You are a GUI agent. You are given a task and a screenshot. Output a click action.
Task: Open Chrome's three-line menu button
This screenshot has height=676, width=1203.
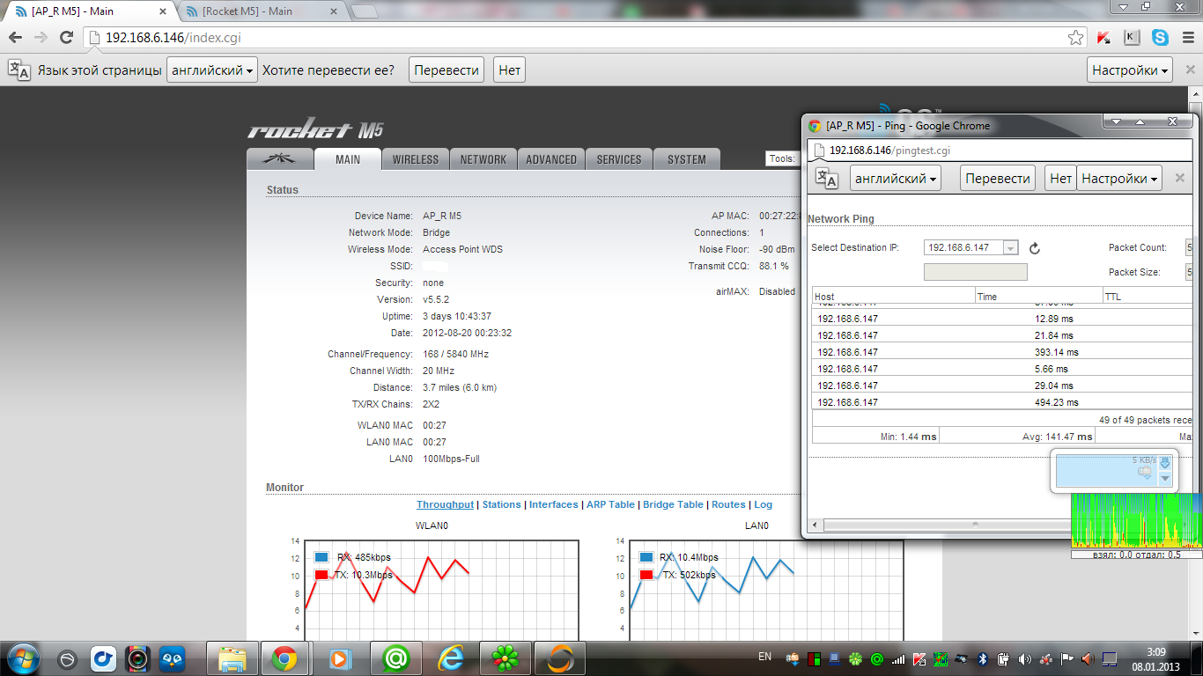tap(1187, 38)
